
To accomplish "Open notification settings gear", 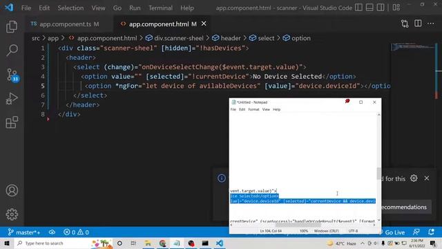I will [x=414, y=178].
